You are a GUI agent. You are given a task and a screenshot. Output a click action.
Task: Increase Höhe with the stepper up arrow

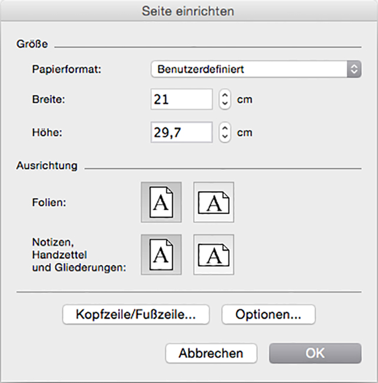point(225,128)
